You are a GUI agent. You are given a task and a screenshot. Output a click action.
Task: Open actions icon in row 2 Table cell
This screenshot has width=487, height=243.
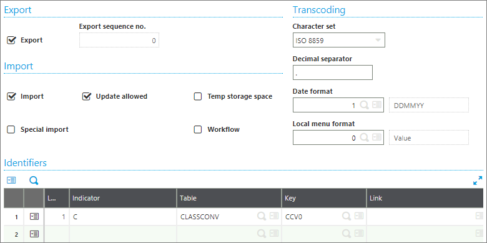coord(274,233)
